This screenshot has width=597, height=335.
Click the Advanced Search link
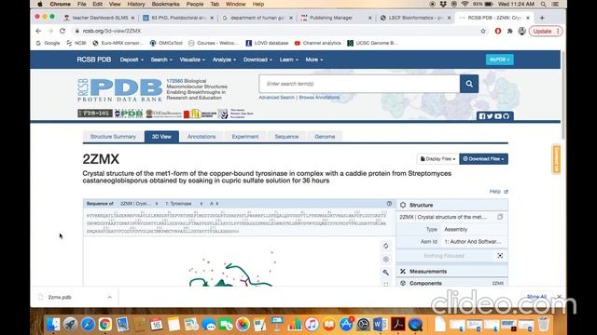[x=277, y=98]
